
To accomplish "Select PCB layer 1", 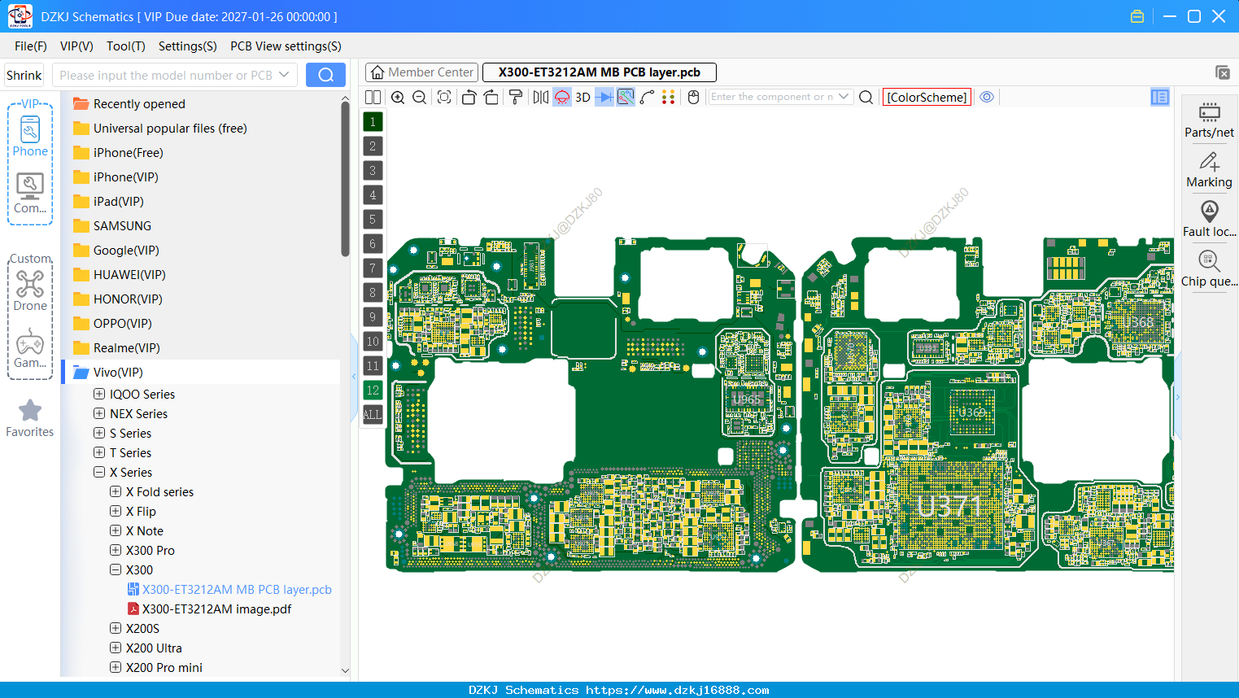I will tap(373, 121).
